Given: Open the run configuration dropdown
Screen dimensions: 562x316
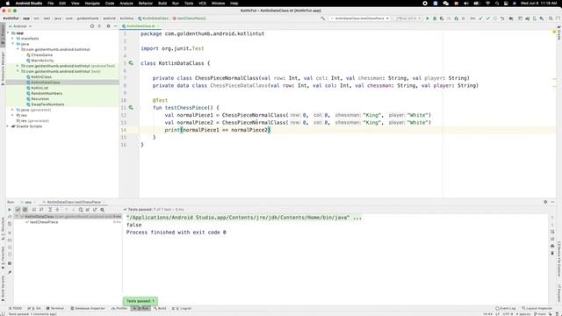Looking at the screenshot, I should pos(359,18).
